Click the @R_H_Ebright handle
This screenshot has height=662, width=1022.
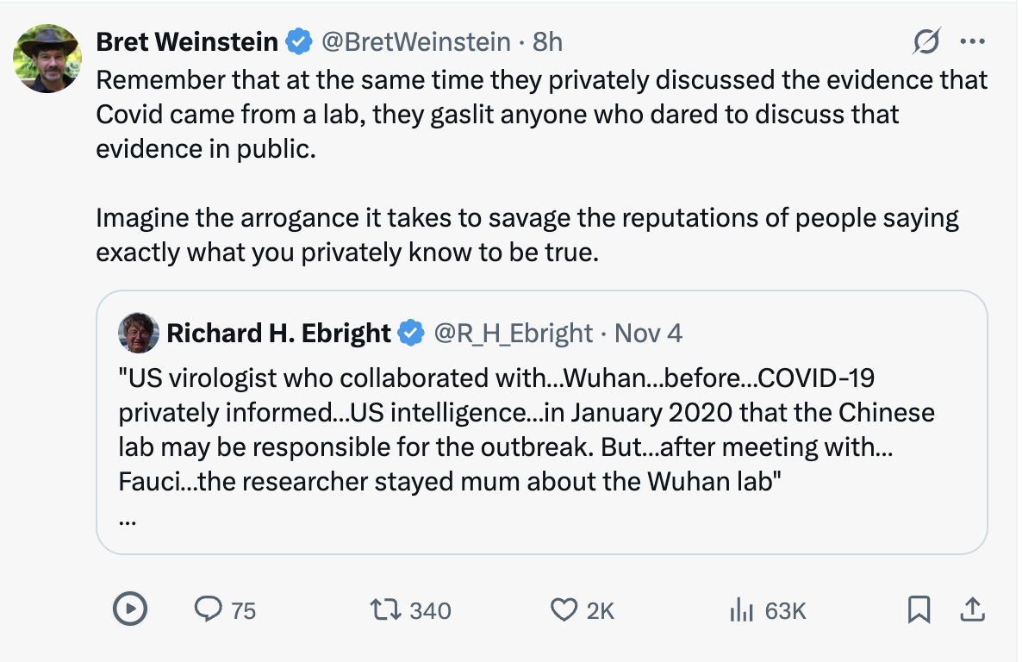pyautogui.click(x=513, y=333)
